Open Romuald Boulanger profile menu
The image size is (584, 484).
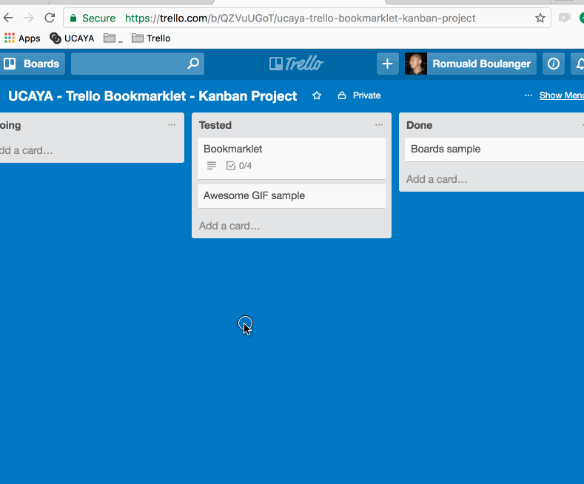click(x=471, y=64)
